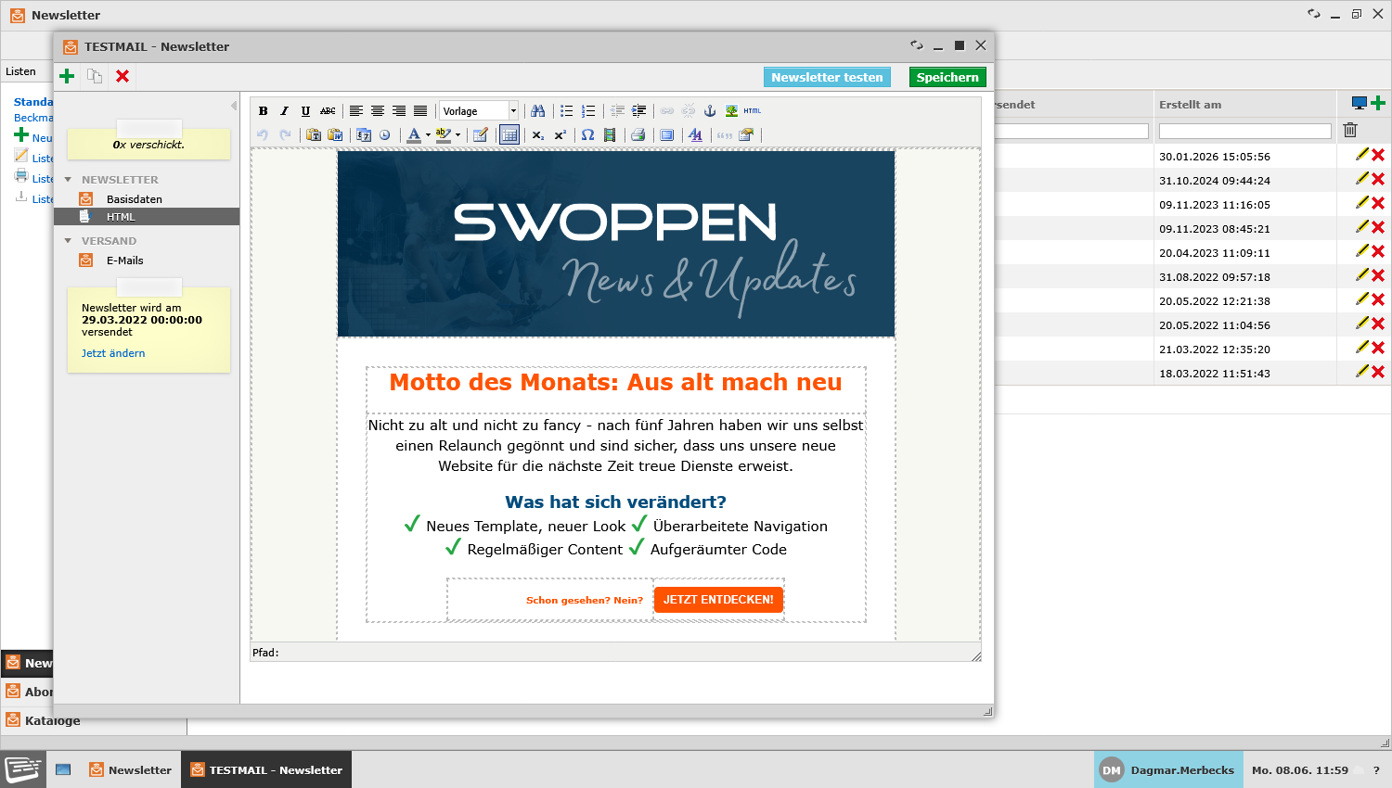Collapse the left sidebar panel arrow

[x=234, y=106]
